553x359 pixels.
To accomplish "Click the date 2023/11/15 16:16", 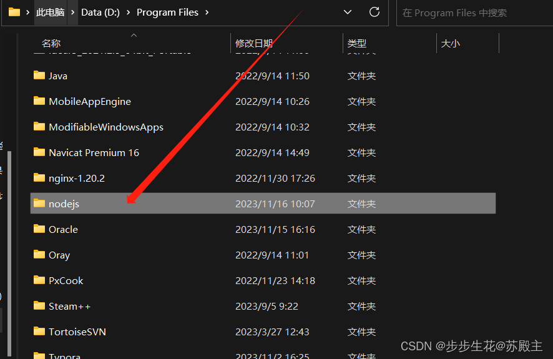I will coord(275,230).
